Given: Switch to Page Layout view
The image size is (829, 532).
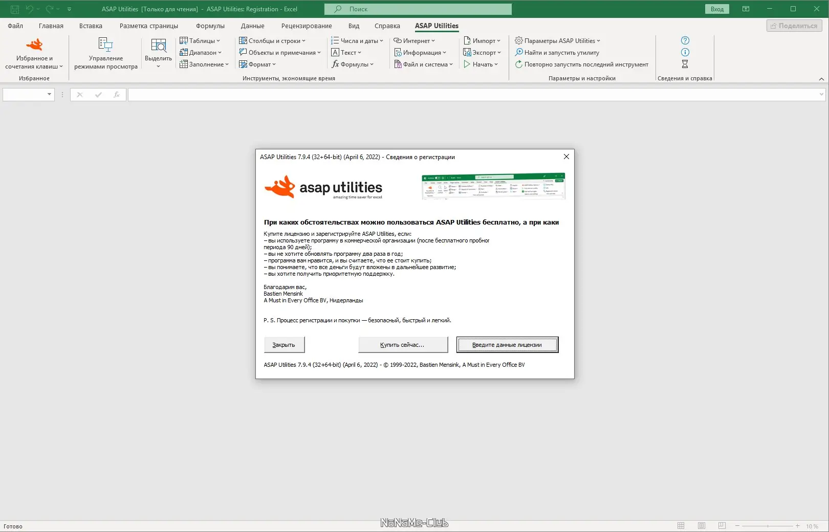Looking at the screenshot, I should (702, 526).
